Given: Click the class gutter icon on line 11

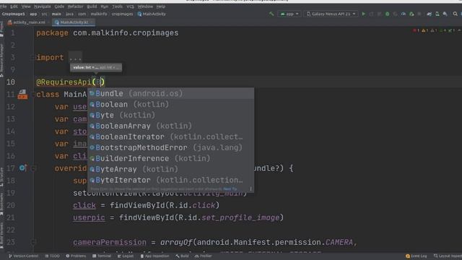Looking at the screenshot, I should pyautogui.click(x=22, y=95).
